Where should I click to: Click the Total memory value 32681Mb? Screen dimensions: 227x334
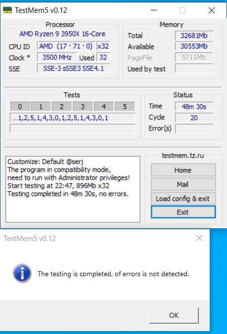[194, 36]
